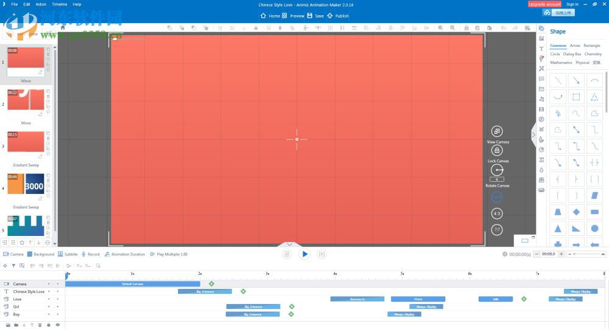Select the diagonal arrow shape
Image resolution: width=609 pixels, height=329 pixels.
(576, 80)
